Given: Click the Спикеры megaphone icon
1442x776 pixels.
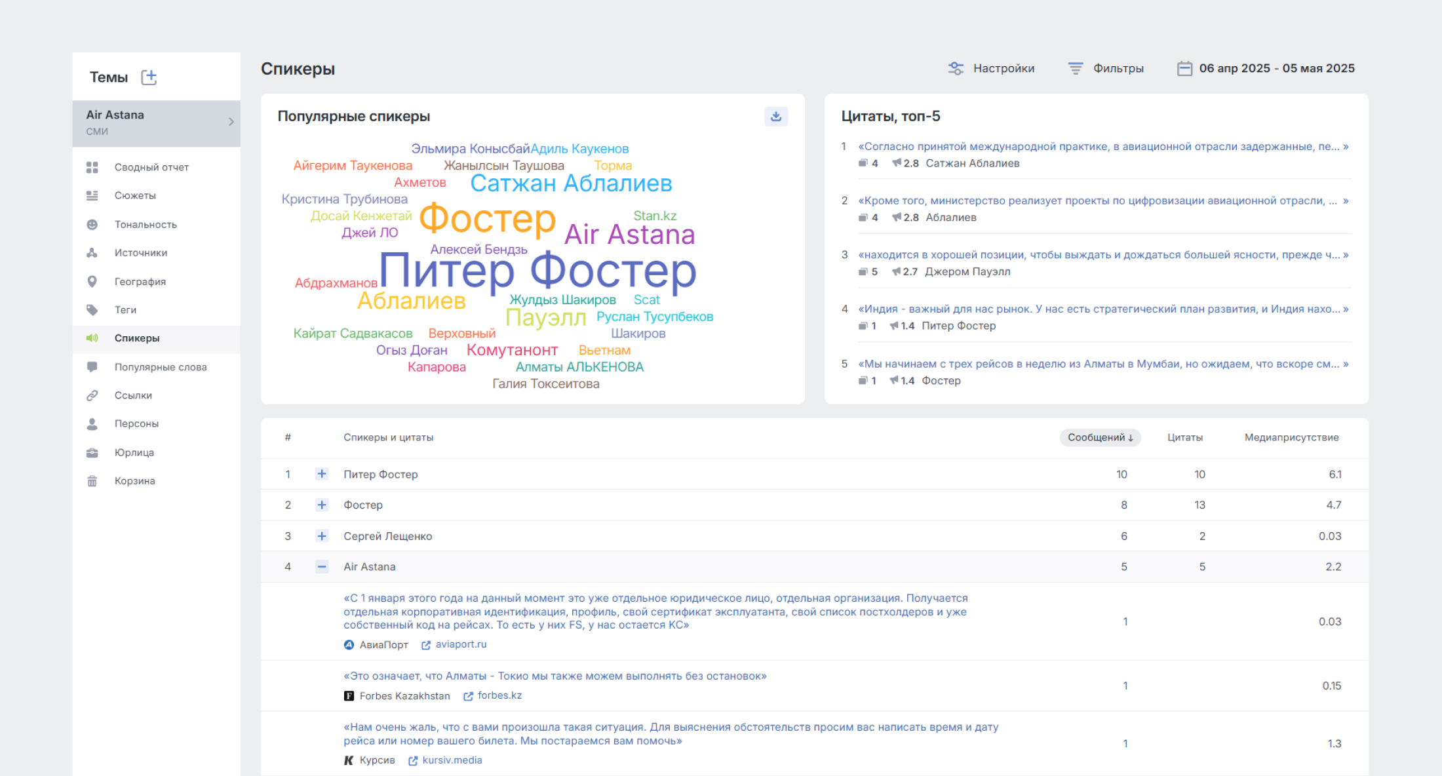Looking at the screenshot, I should [x=92, y=338].
